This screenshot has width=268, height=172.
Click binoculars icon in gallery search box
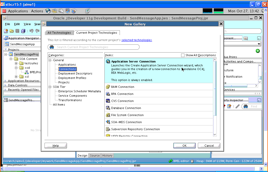pyautogui.click(x=52, y=47)
